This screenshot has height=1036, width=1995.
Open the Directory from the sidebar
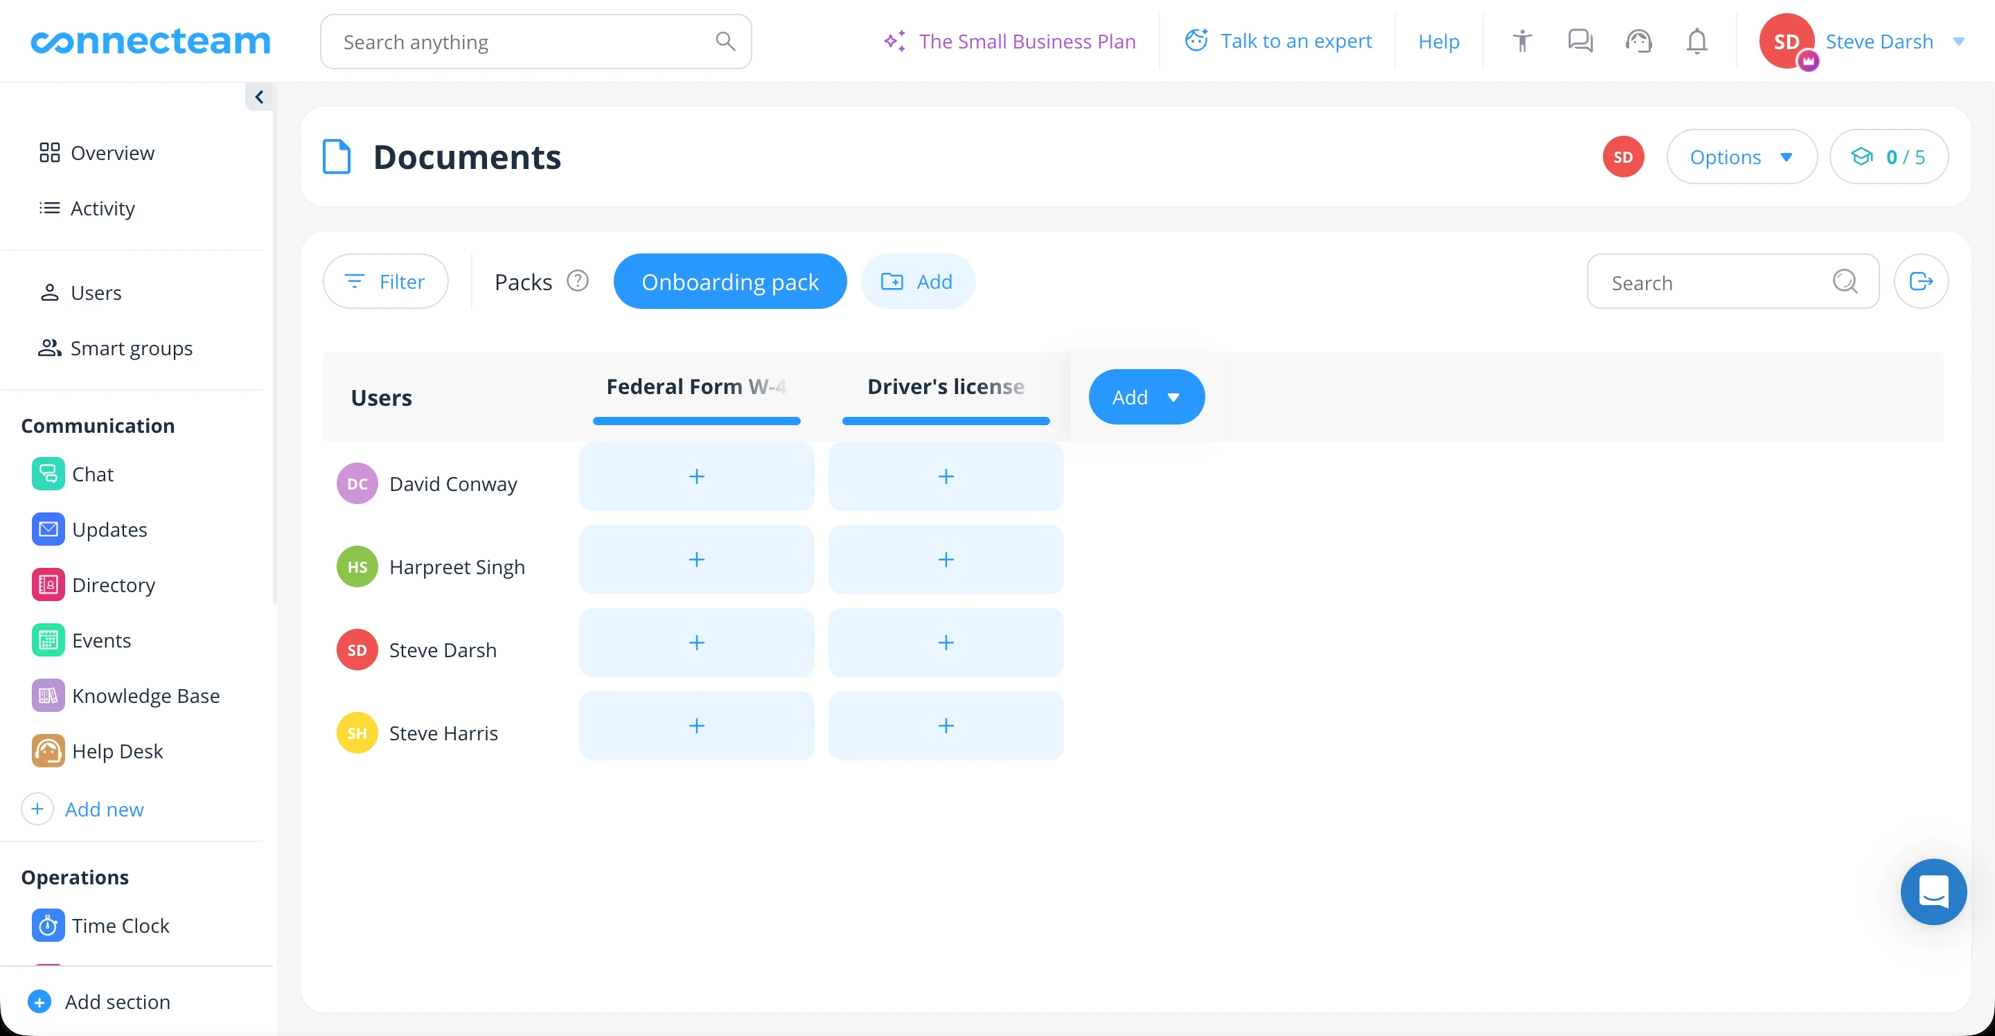tap(113, 584)
